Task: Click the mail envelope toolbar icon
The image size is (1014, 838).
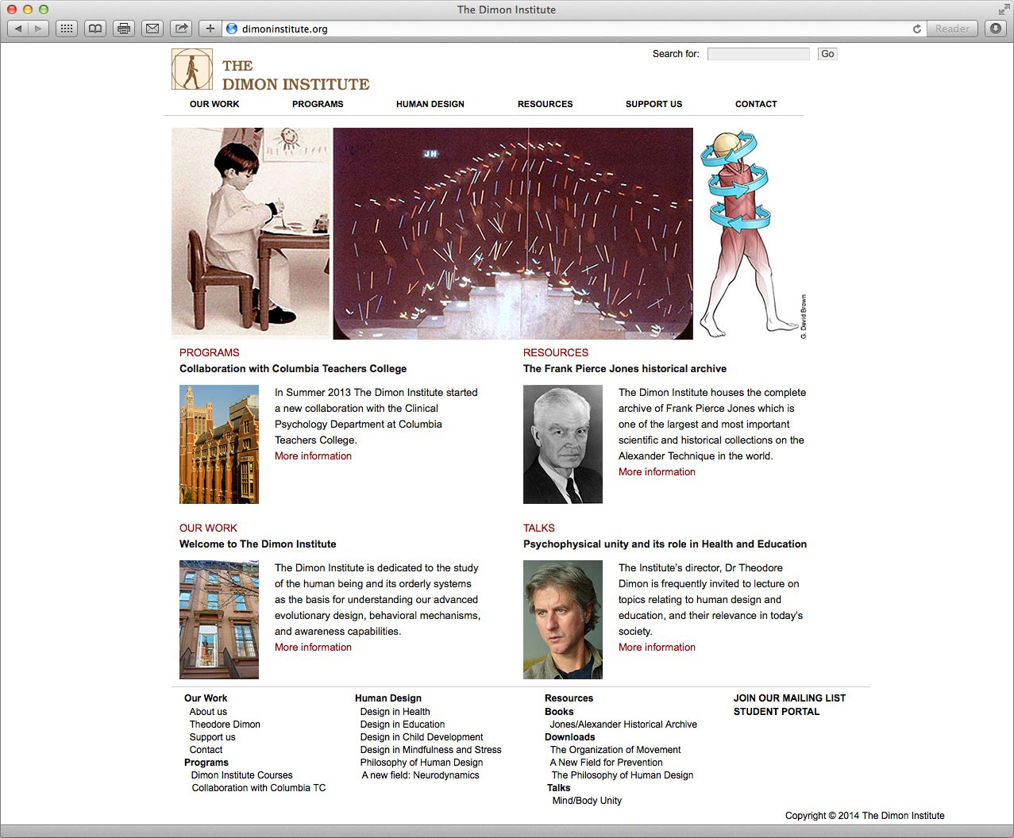Action: pyautogui.click(x=152, y=29)
